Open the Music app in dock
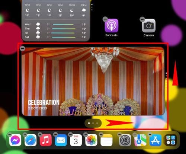 (x=45, y=140)
